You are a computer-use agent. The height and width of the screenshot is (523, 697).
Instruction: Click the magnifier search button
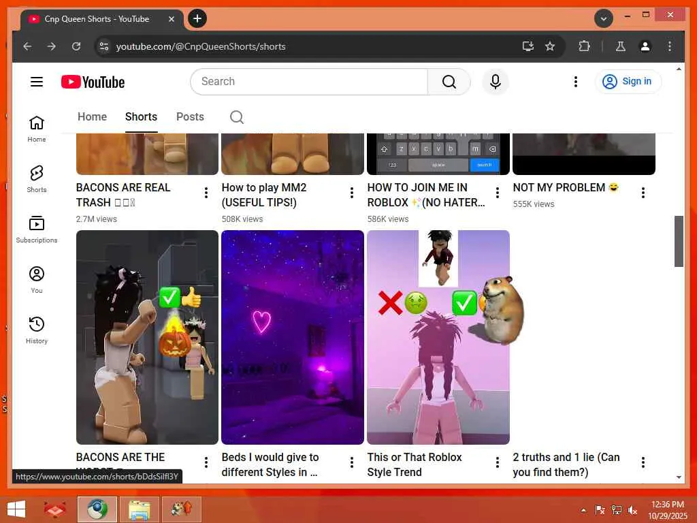pos(449,82)
